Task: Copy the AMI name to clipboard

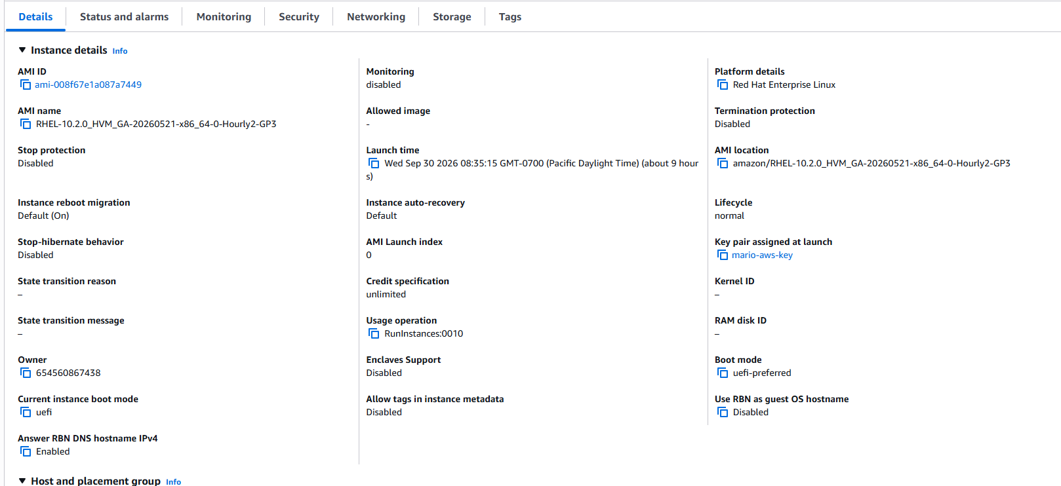Action: coord(26,124)
